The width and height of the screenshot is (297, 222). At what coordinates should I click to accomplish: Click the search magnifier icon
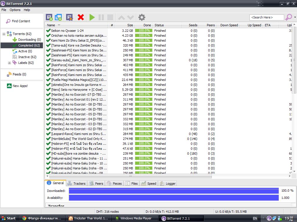[289, 17]
